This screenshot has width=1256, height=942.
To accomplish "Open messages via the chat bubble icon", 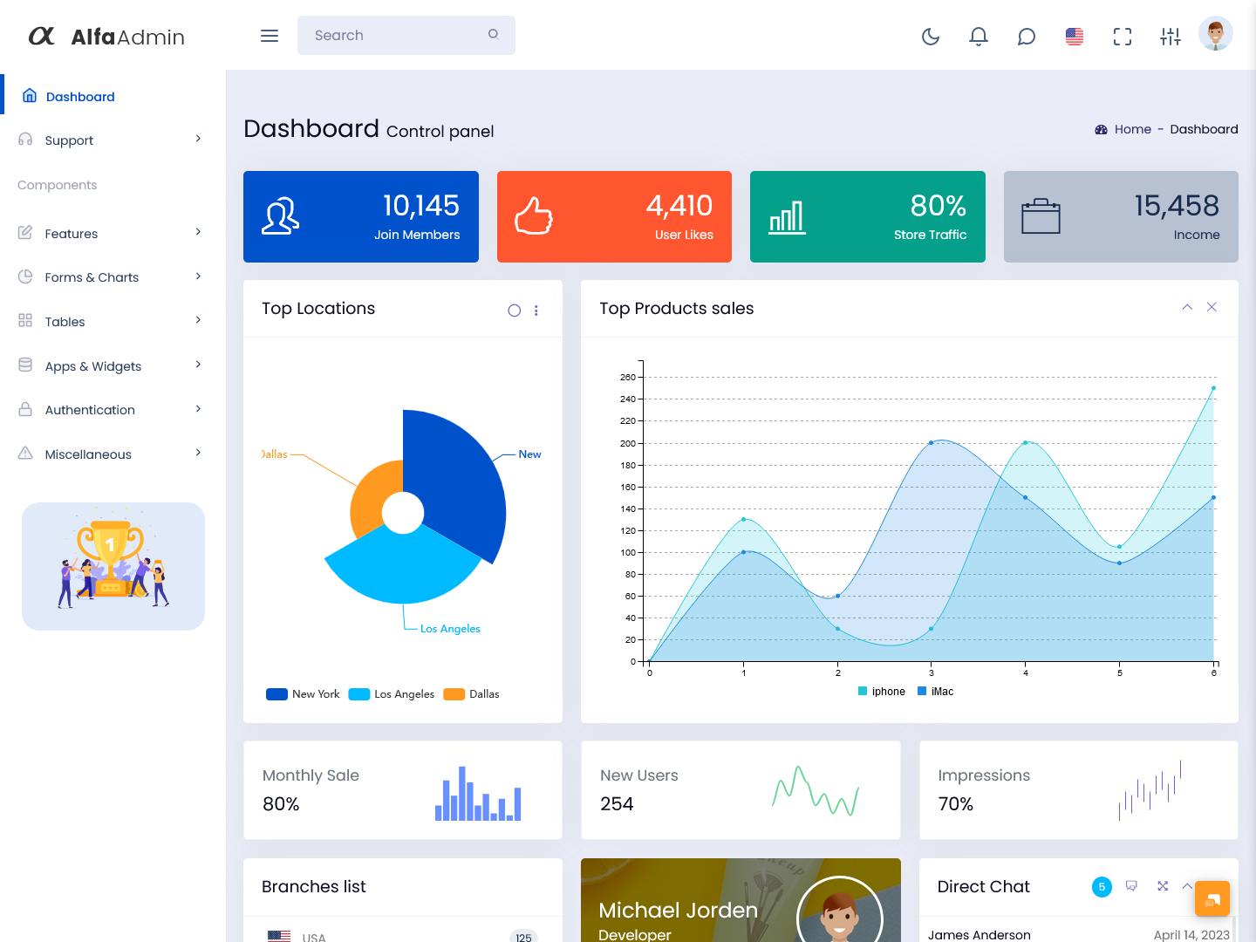I will click(x=1026, y=37).
